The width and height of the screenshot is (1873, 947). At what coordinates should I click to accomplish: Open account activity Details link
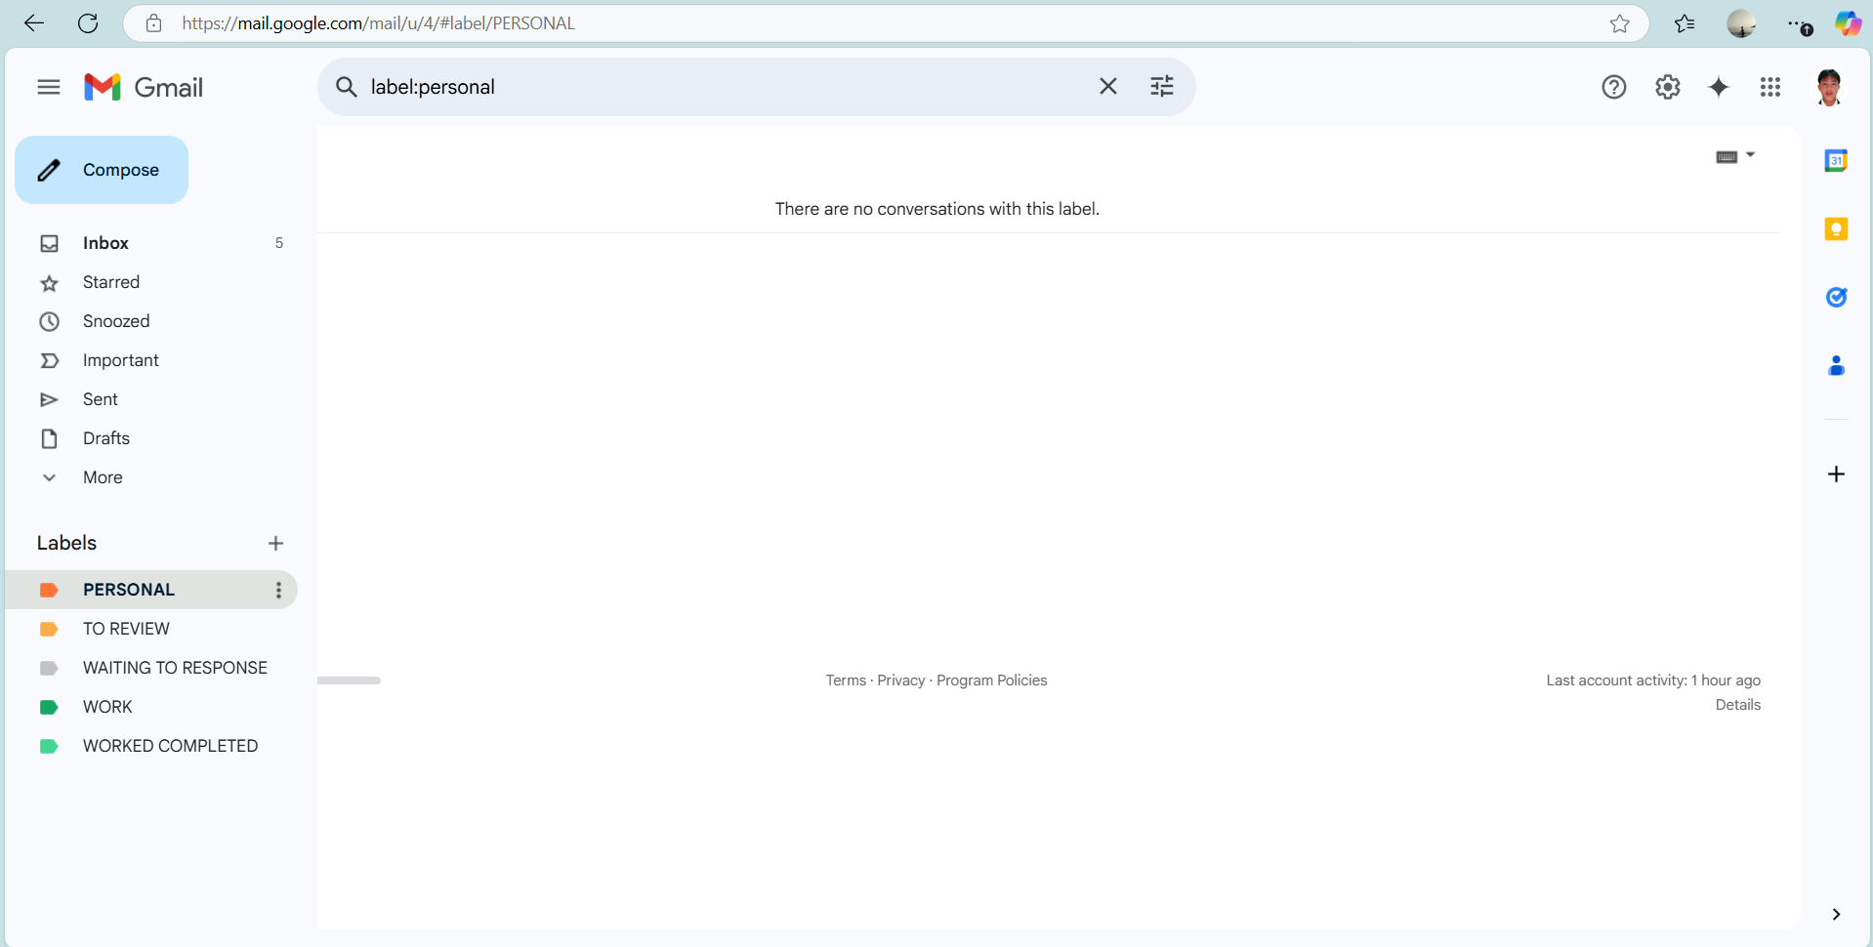coord(1738,705)
